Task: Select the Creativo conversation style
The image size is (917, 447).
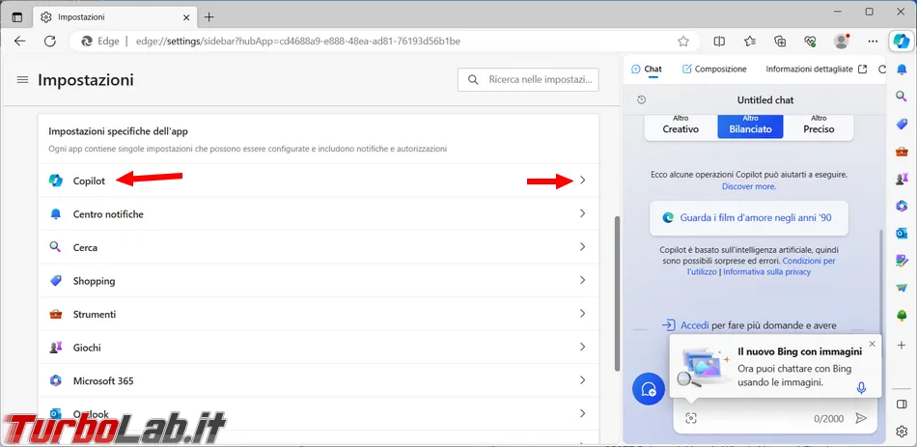Action: point(681,125)
